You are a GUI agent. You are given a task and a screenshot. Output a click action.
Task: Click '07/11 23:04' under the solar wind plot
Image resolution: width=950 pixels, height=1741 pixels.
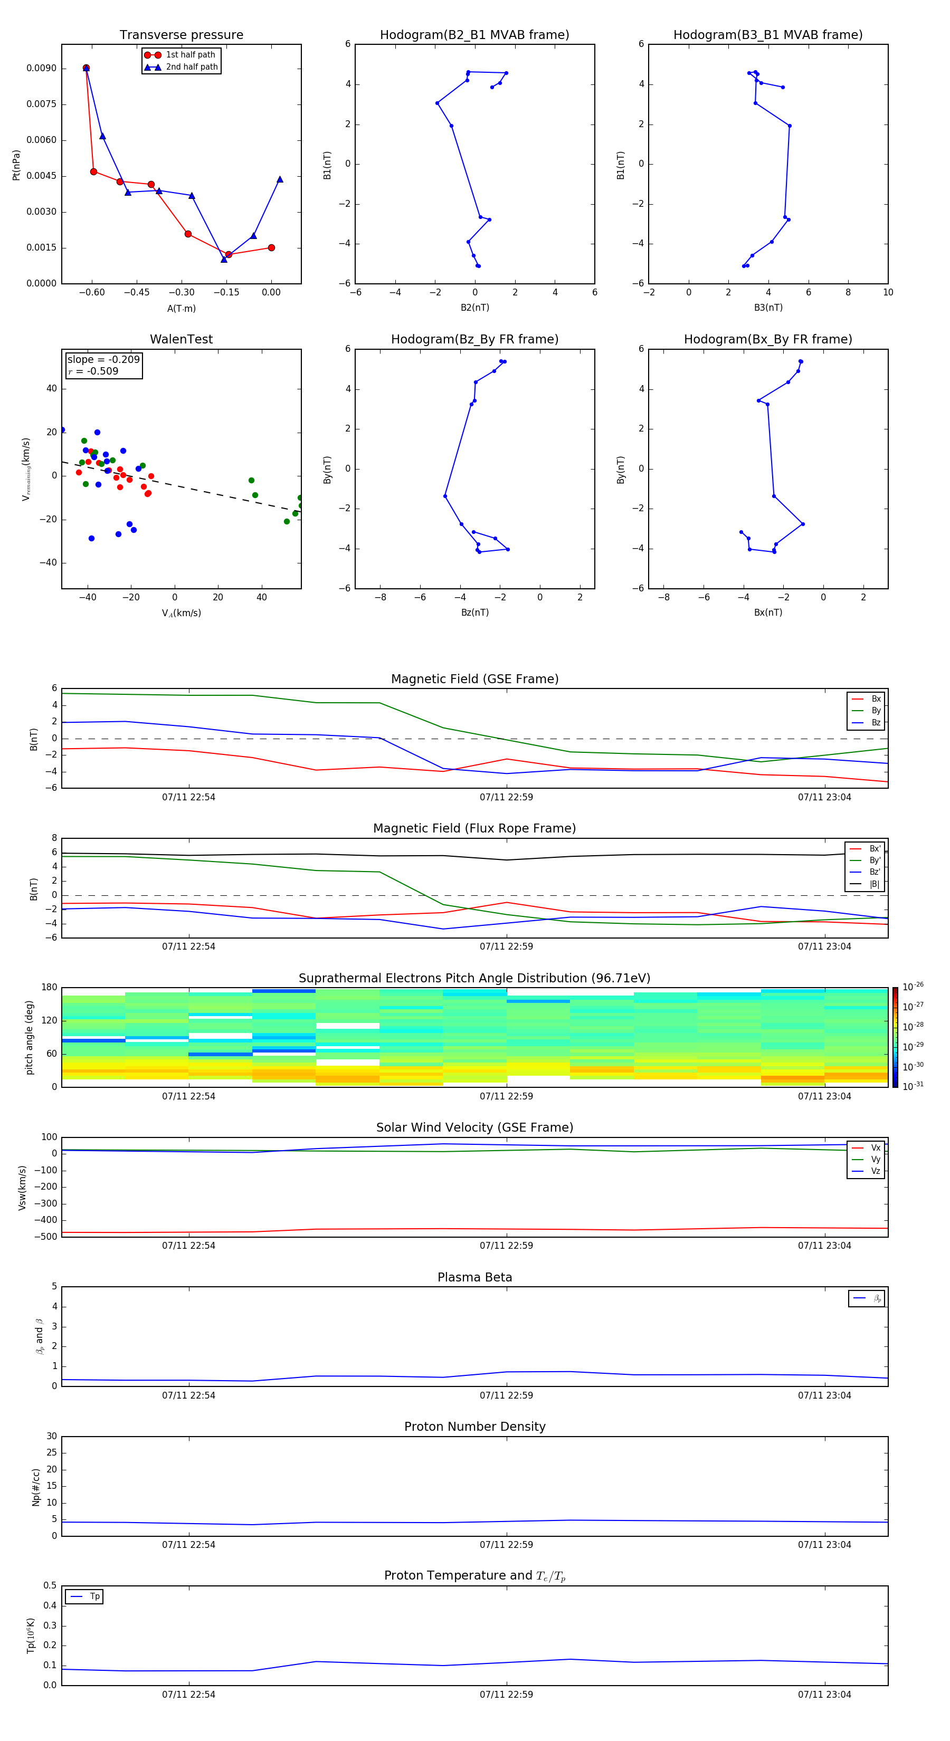click(824, 1246)
